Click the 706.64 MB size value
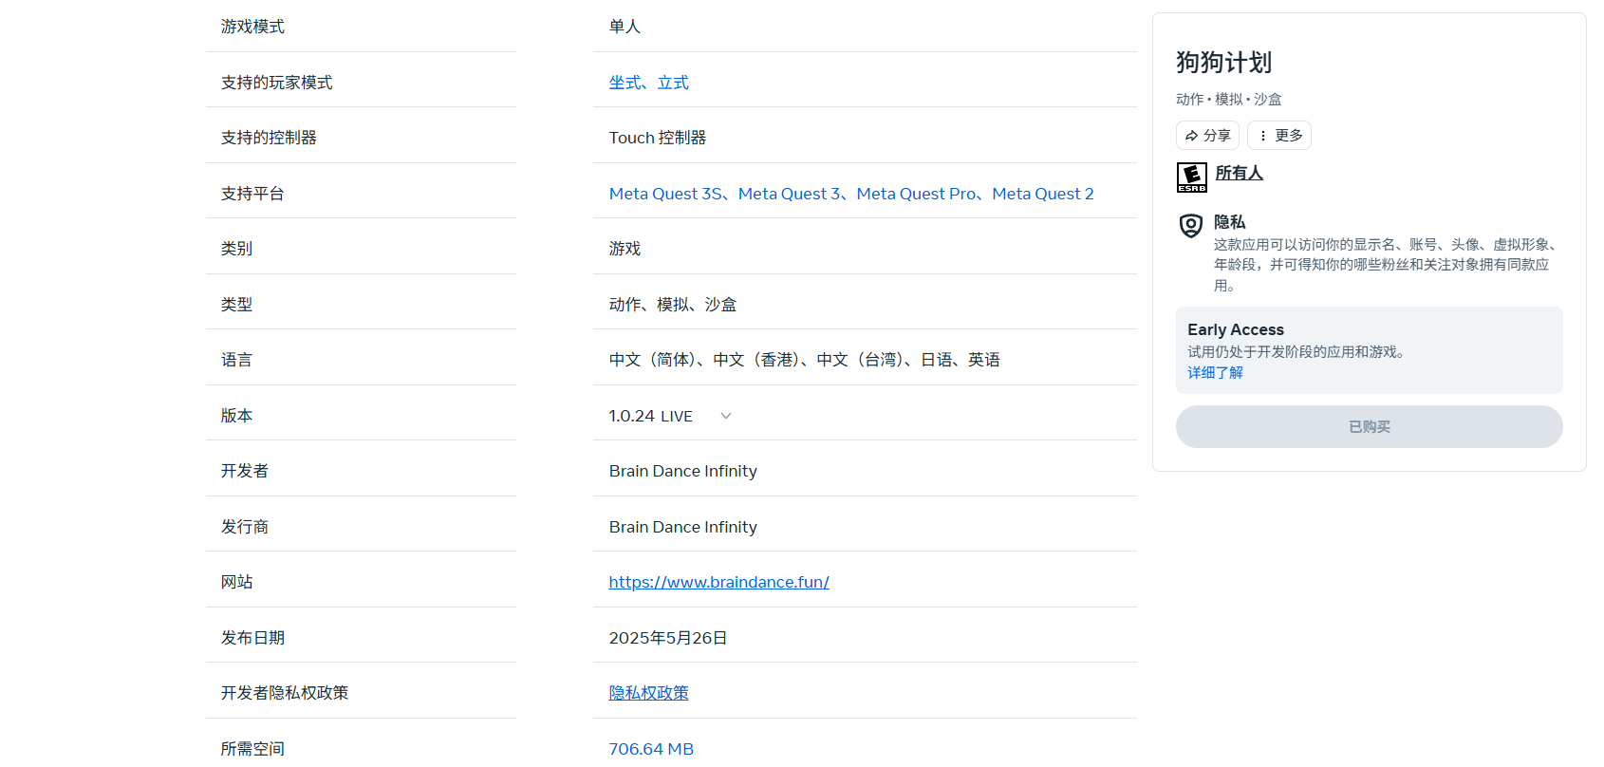The width and height of the screenshot is (1604, 767). click(x=651, y=749)
